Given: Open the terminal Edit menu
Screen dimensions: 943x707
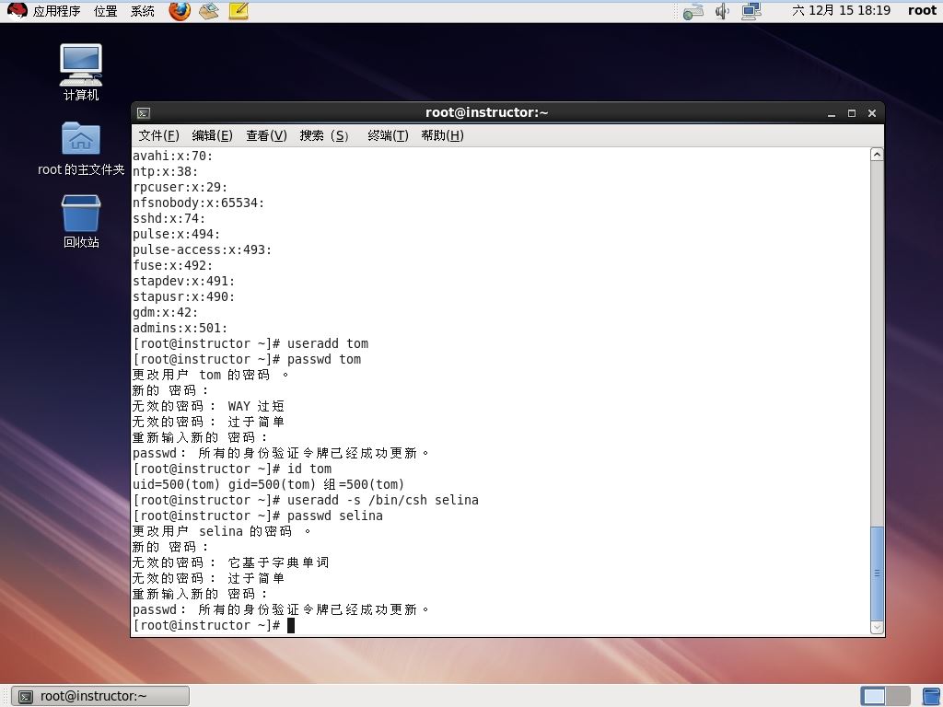Looking at the screenshot, I should tap(213, 136).
